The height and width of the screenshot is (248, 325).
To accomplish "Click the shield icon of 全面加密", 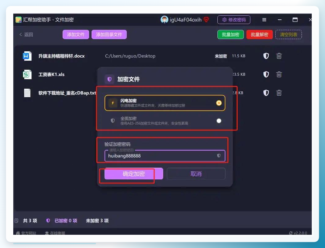I will tap(113, 121).
